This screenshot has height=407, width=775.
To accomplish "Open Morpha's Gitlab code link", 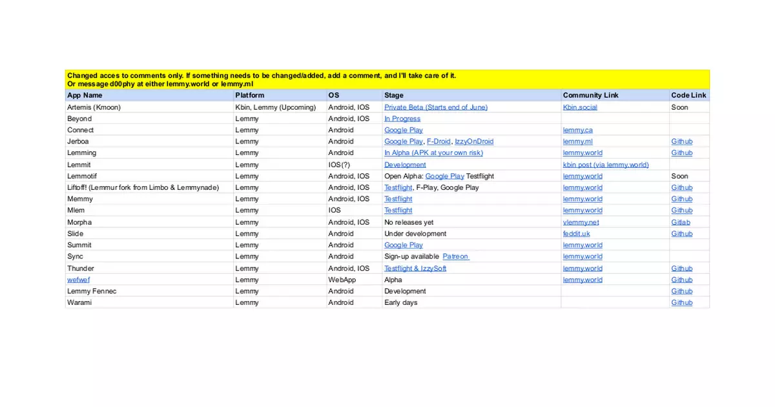I will [681, 222].
